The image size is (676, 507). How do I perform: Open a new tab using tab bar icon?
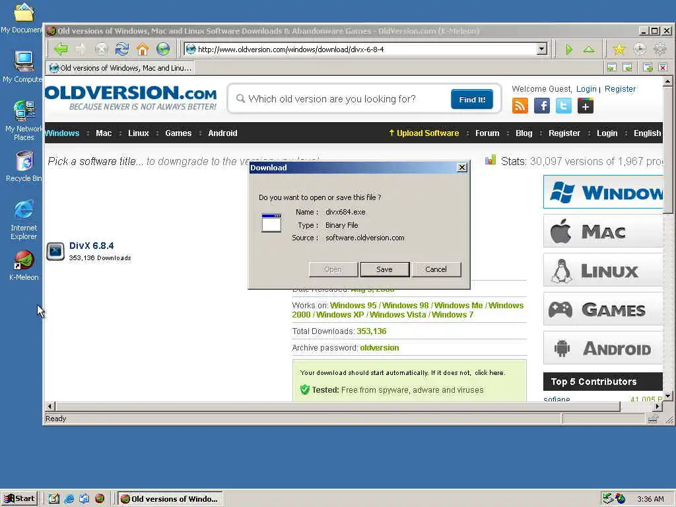coord(648,67)
